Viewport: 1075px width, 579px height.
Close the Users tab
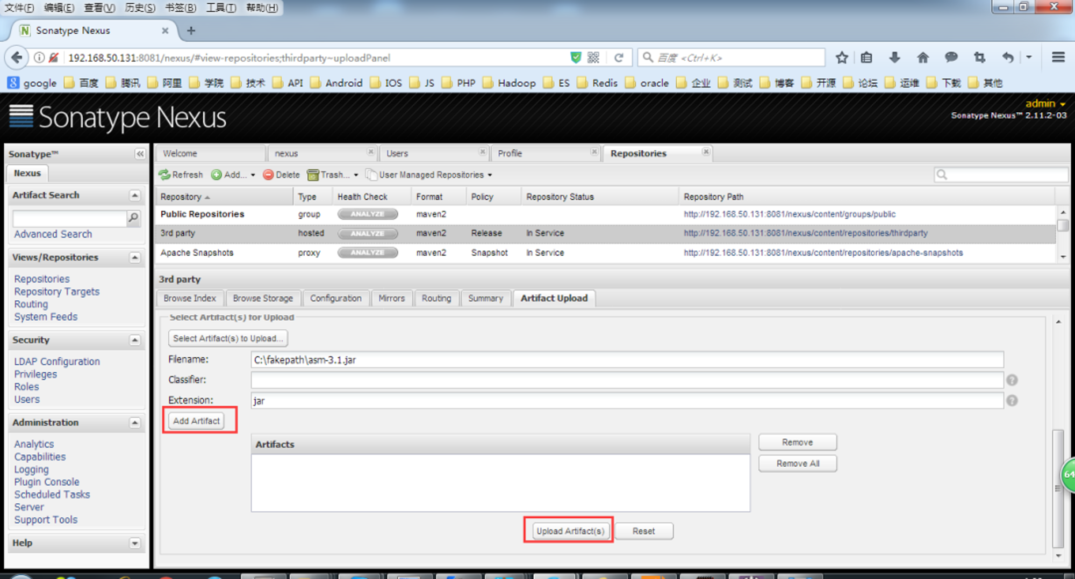pos(482,152)
